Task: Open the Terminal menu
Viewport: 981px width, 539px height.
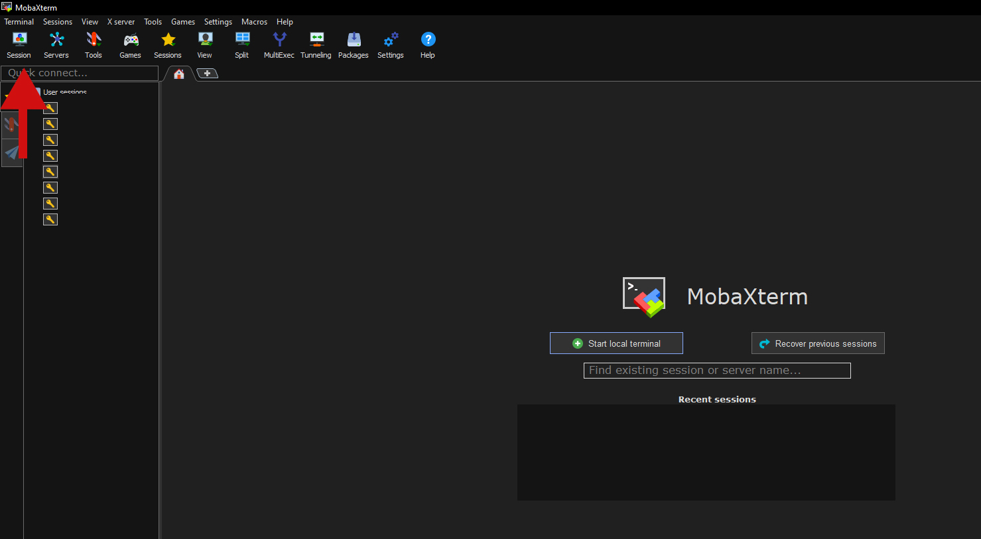Action: pos(19,22)
